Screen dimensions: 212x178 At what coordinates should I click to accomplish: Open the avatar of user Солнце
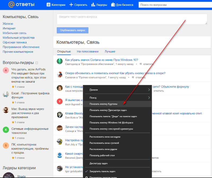(x=60, y=128)
